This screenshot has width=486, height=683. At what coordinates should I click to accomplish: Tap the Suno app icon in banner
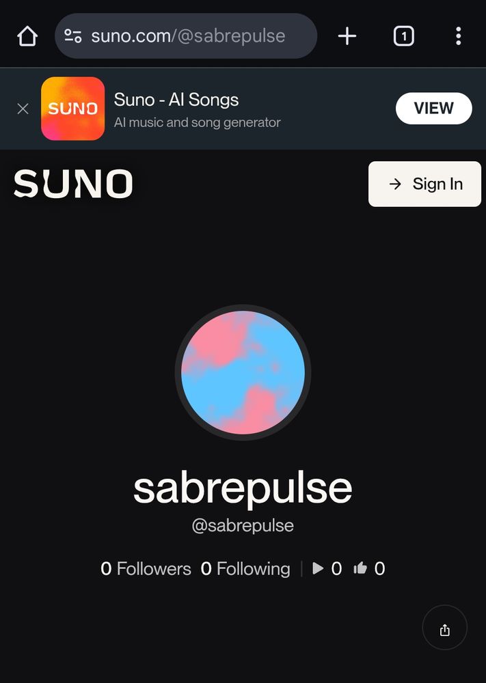click(x=72, y=109)
